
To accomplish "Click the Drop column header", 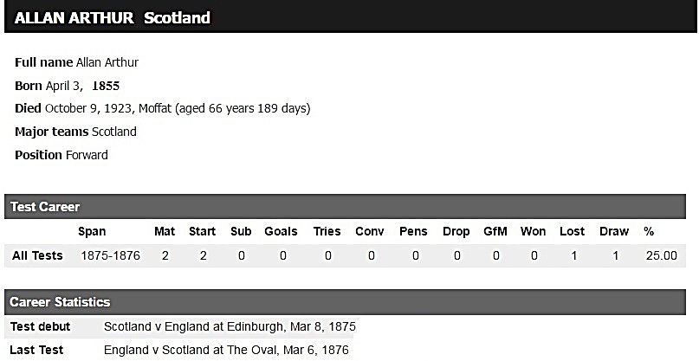I will coord(456,231).
